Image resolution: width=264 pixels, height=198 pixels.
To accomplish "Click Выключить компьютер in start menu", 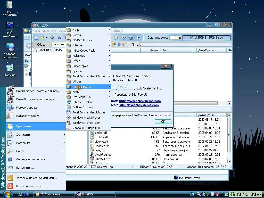I will [36, 186].
